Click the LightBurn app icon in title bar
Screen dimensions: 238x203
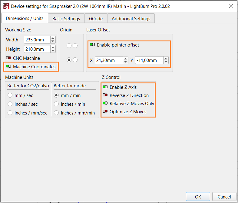click(x=6, y=6)
